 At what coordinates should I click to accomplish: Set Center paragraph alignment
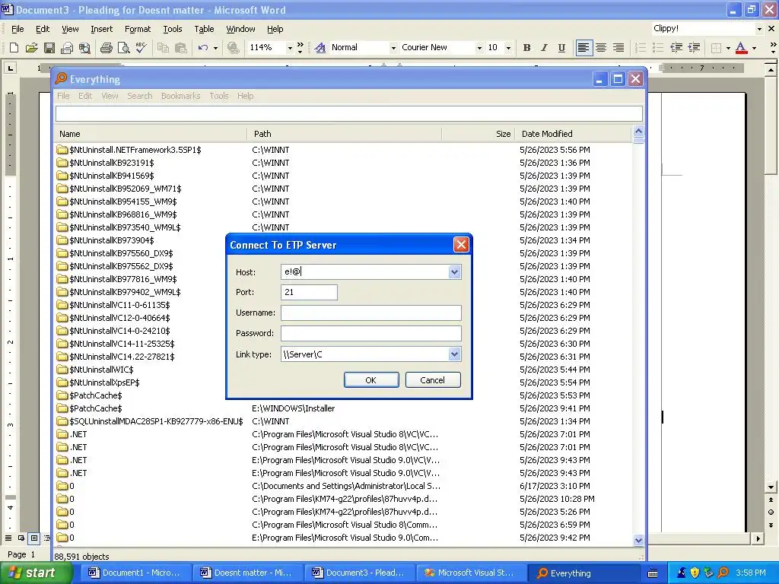click(601, 48)
